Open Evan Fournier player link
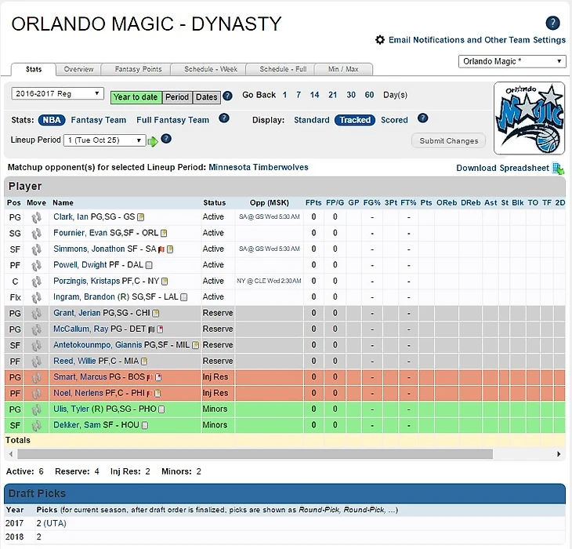This screenshot has width=572, height=549. 80,233
